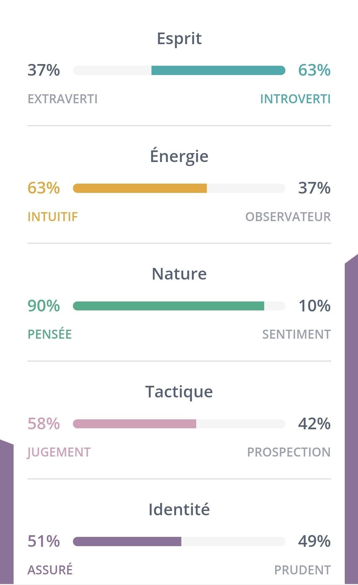Tap the SENTIMENT trait label
The width and height of the screenshot is (358, 585).
296,334
